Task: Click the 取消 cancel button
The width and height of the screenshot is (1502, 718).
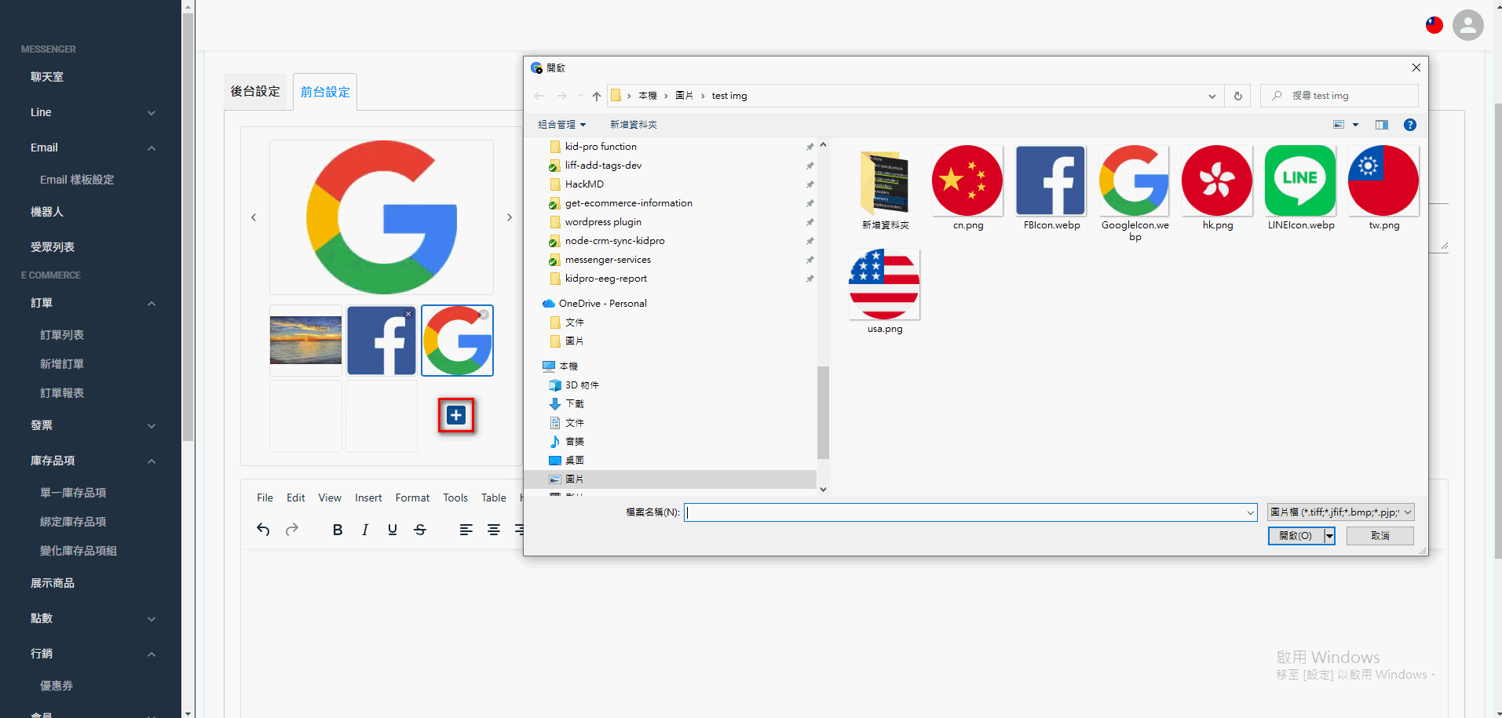Action: point(1380,536)
